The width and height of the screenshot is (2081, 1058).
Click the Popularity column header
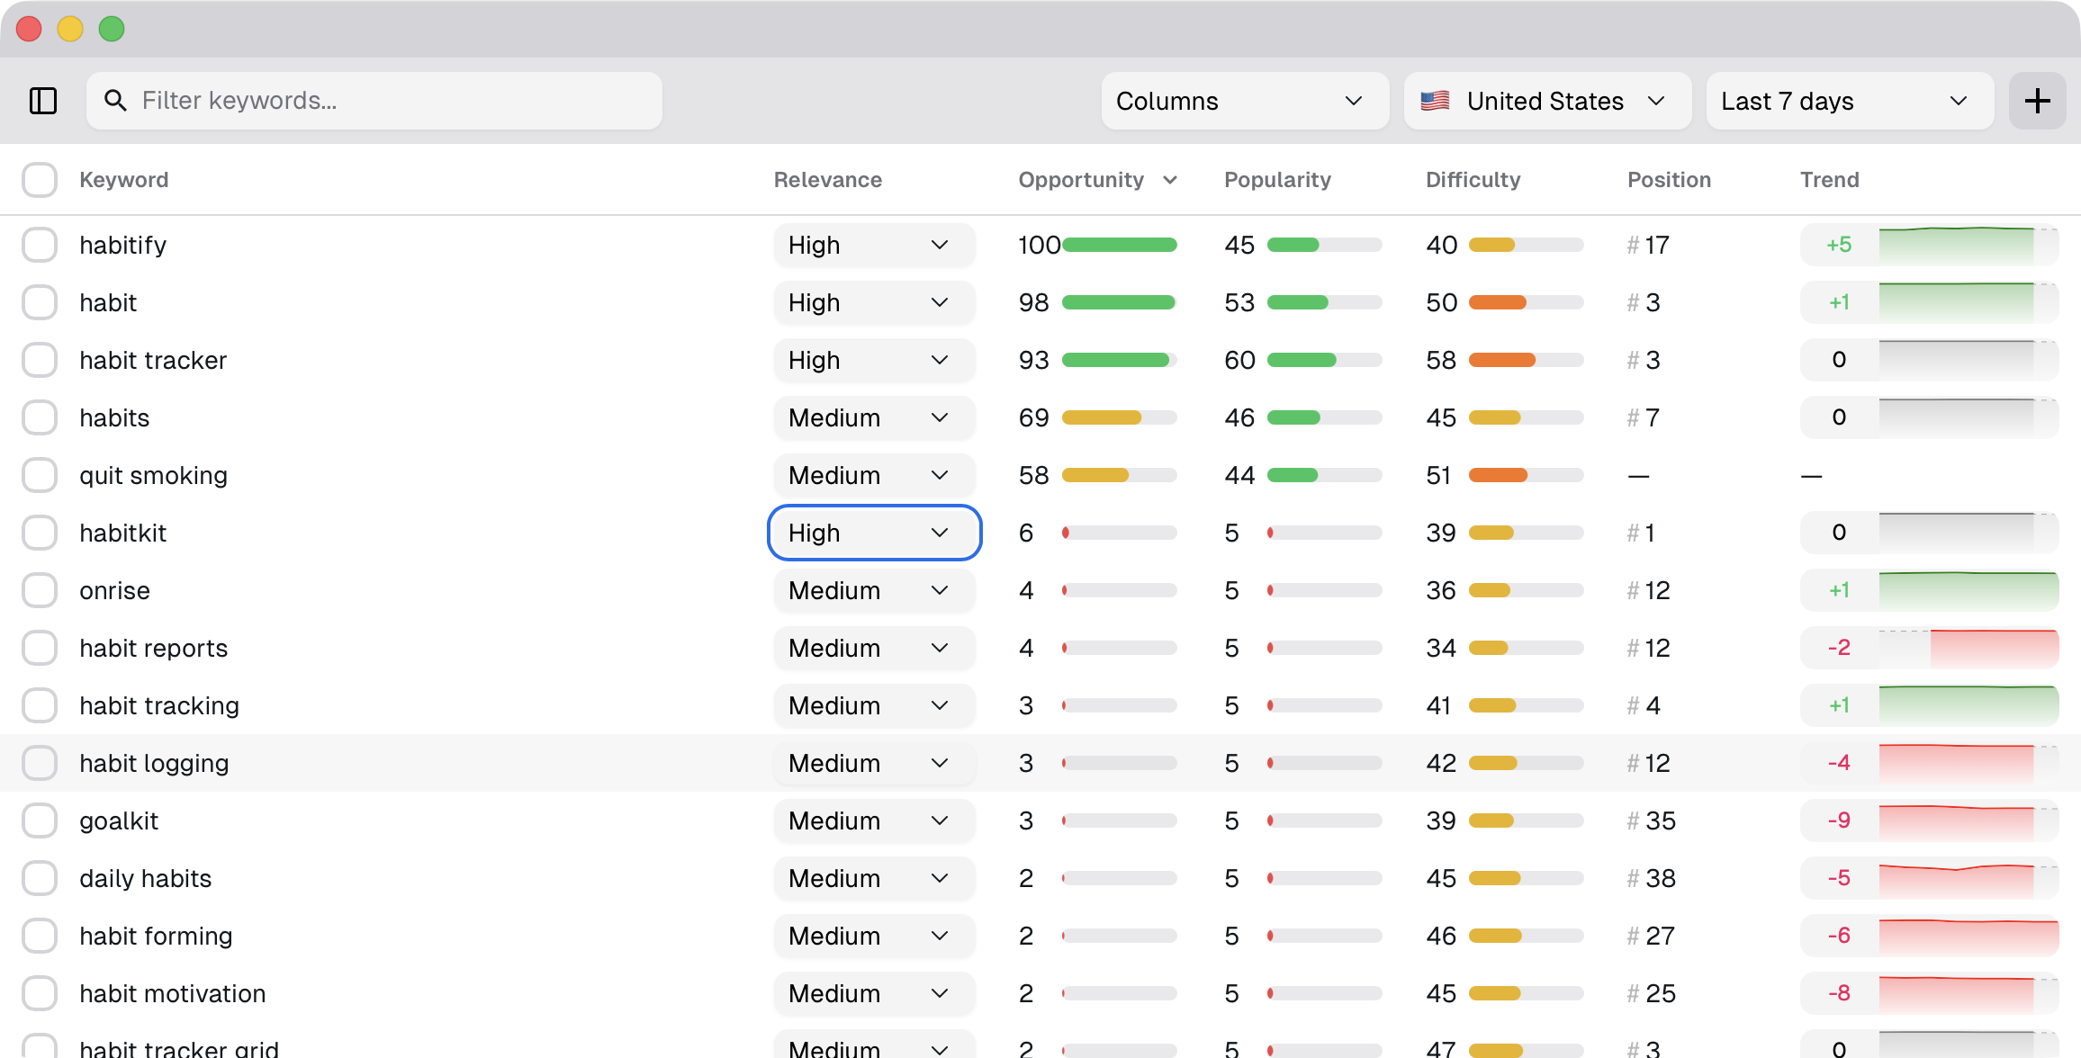1277,180
